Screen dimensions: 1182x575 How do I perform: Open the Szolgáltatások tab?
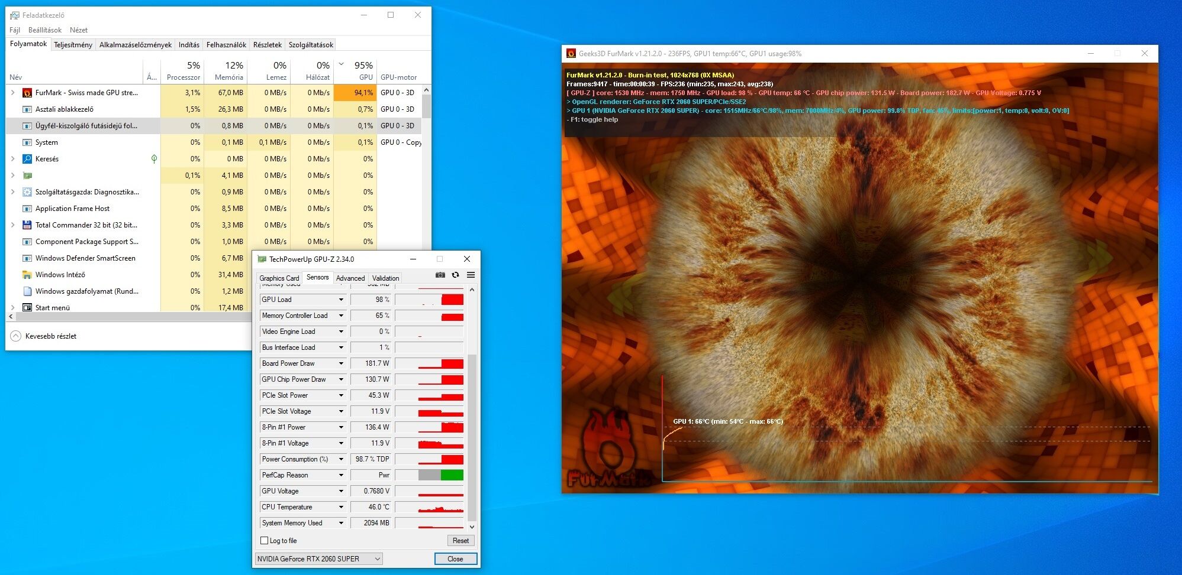[311, 45]
